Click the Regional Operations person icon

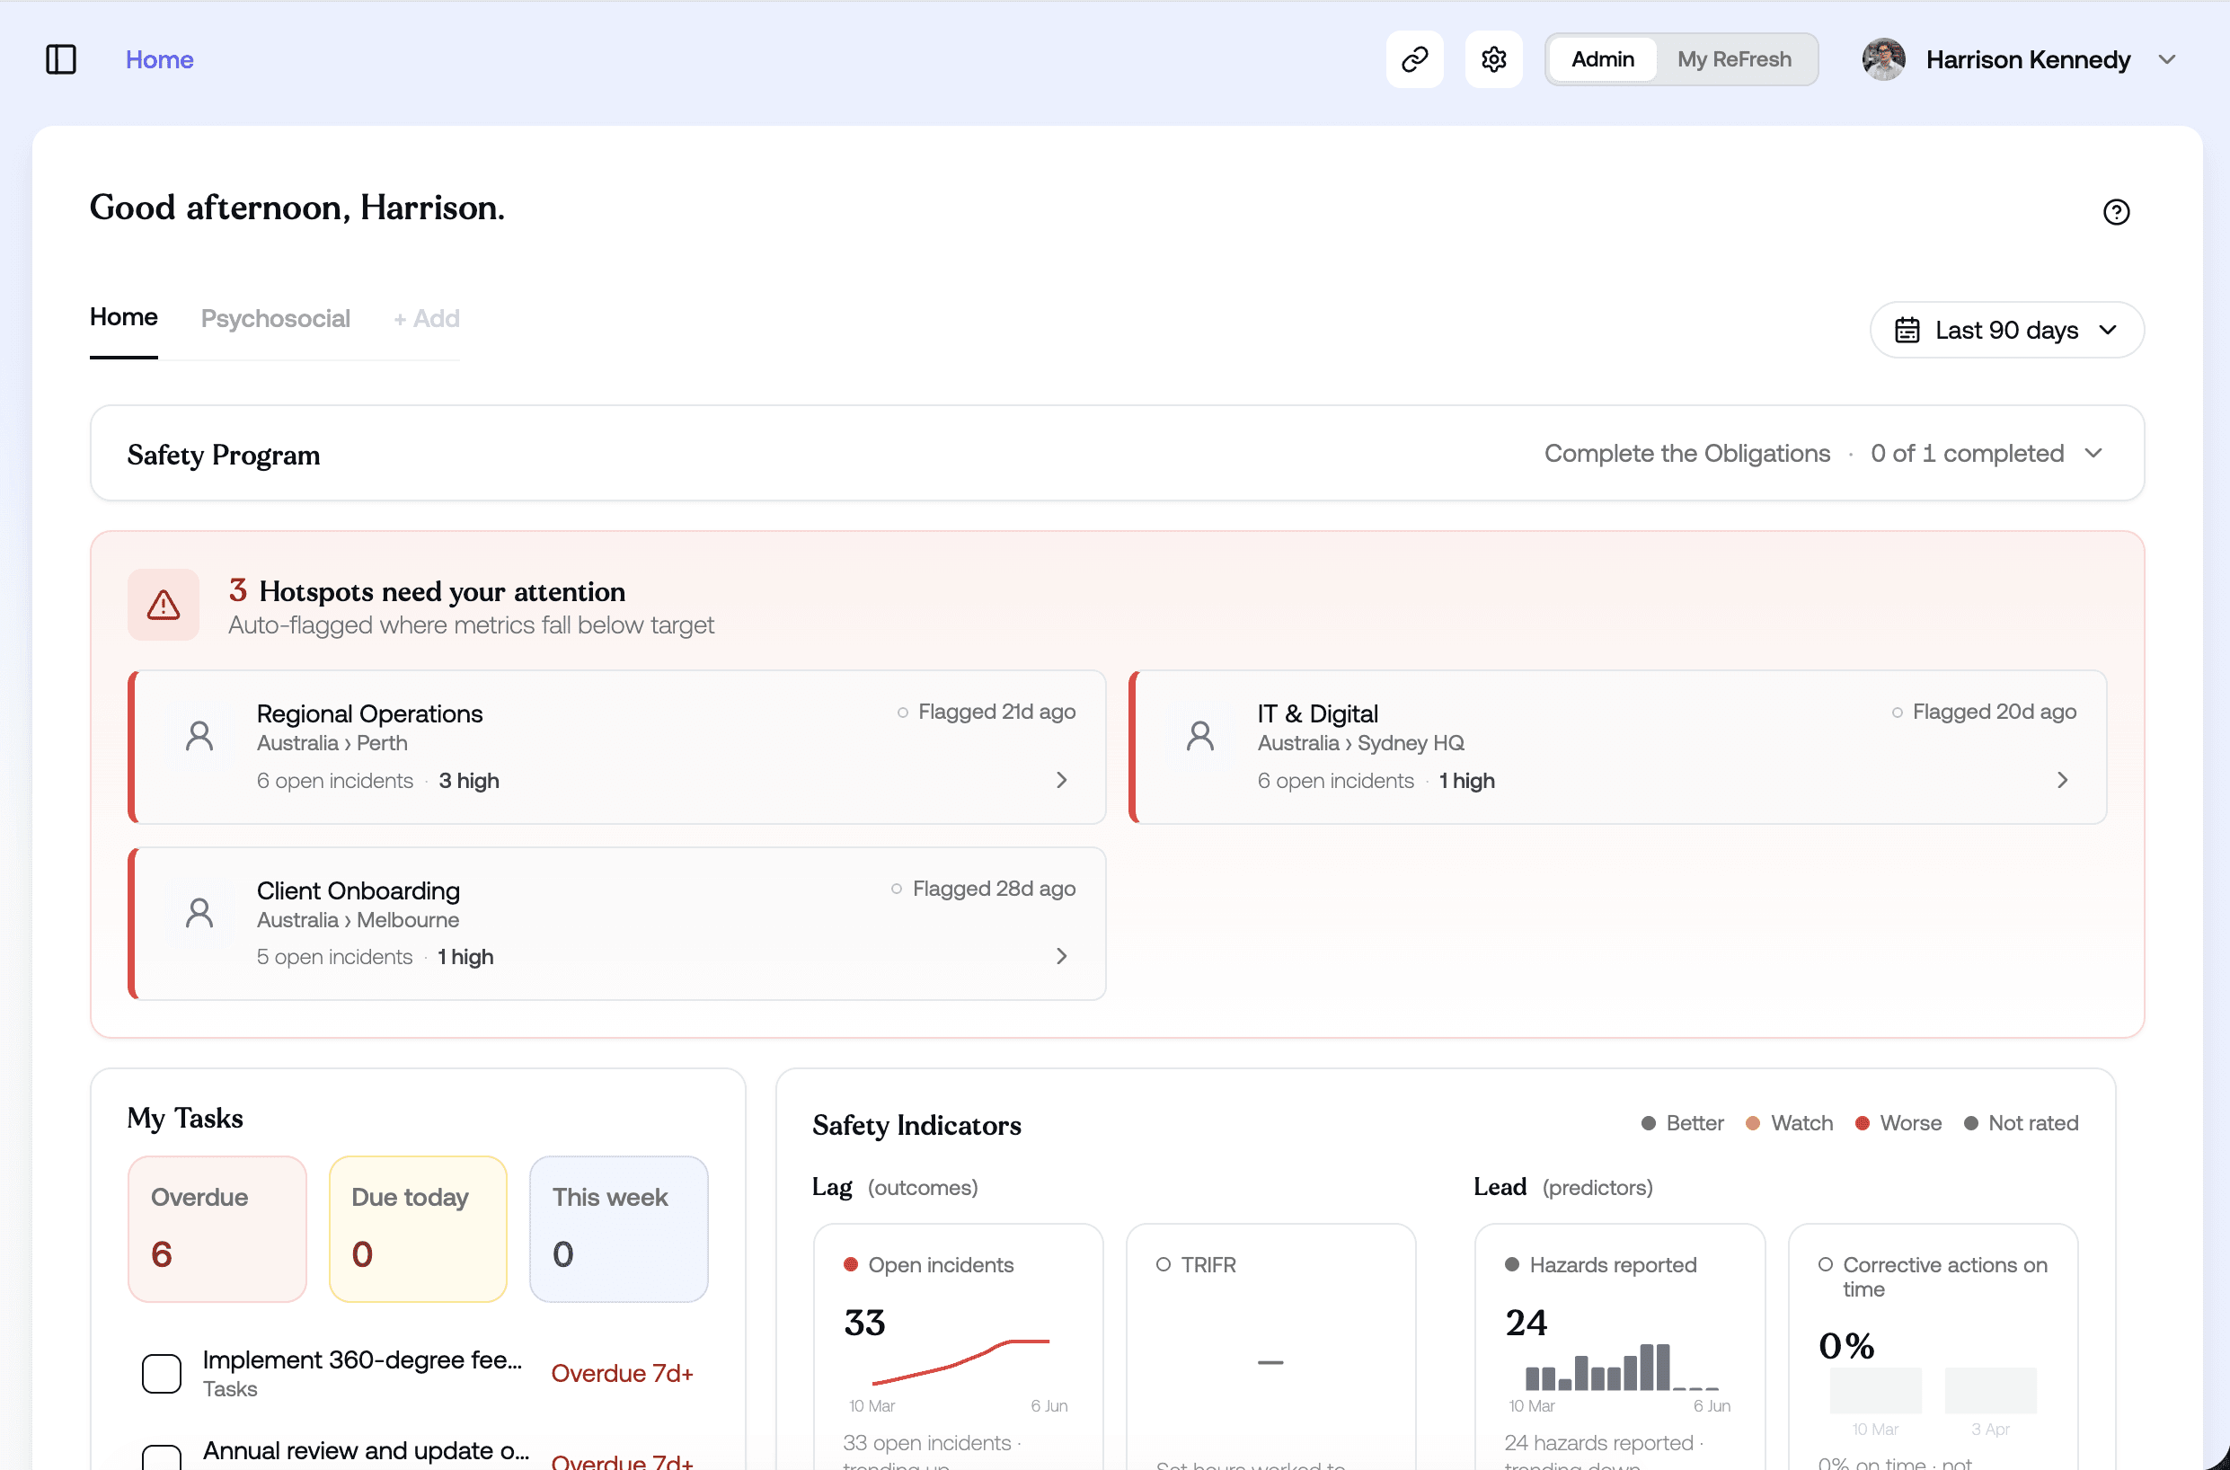(x=199, y=736)
